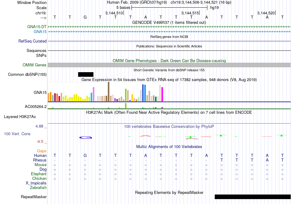
Task: Click the Sequences track label
Action: [36, 50]
